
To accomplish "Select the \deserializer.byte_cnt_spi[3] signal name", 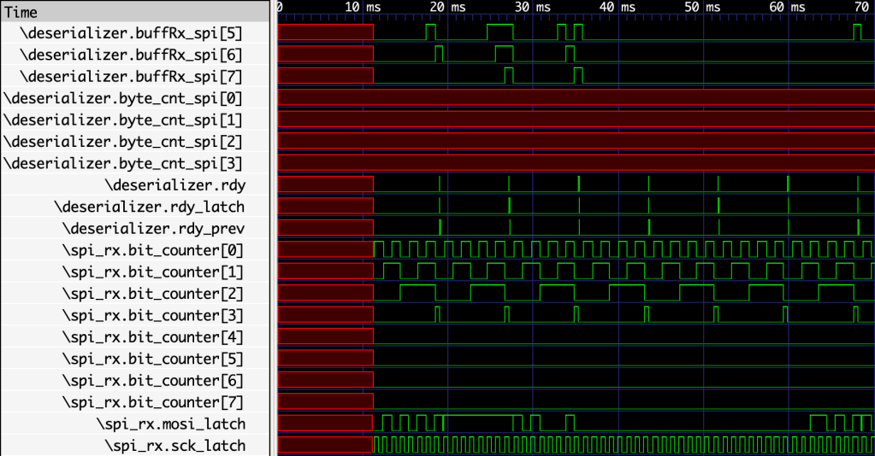I will click(x=123, y=163).
